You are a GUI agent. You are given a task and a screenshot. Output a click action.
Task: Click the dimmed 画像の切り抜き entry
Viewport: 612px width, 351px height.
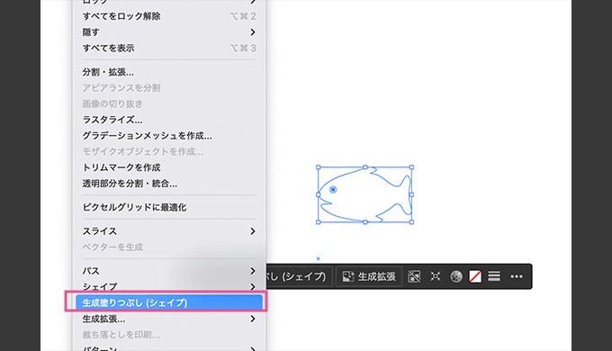(x=169, y=103)
